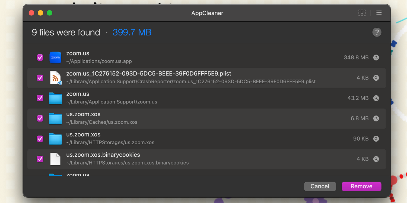Click the 43.2 MB size value
Viewport: 407px width, 203px height.
click(x=358, y=98)
